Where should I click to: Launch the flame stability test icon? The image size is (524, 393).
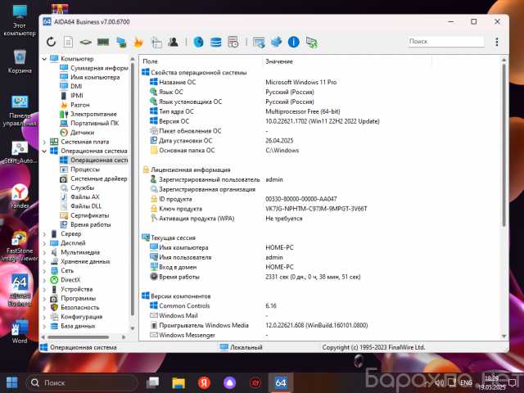tap(138, 42)
